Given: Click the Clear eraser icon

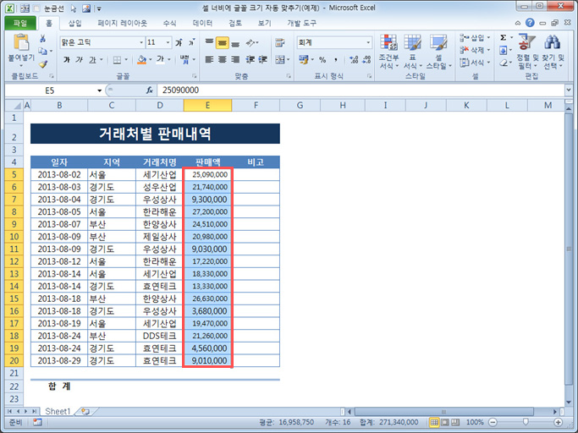Looking at the screenshot, I should 504,63.
